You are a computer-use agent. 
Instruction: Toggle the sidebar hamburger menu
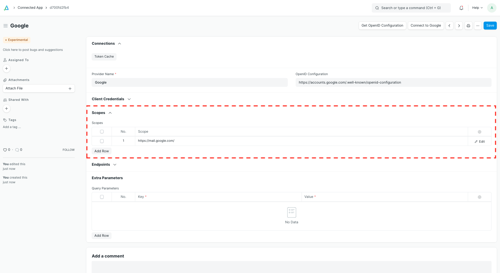[x=5, y=26]
